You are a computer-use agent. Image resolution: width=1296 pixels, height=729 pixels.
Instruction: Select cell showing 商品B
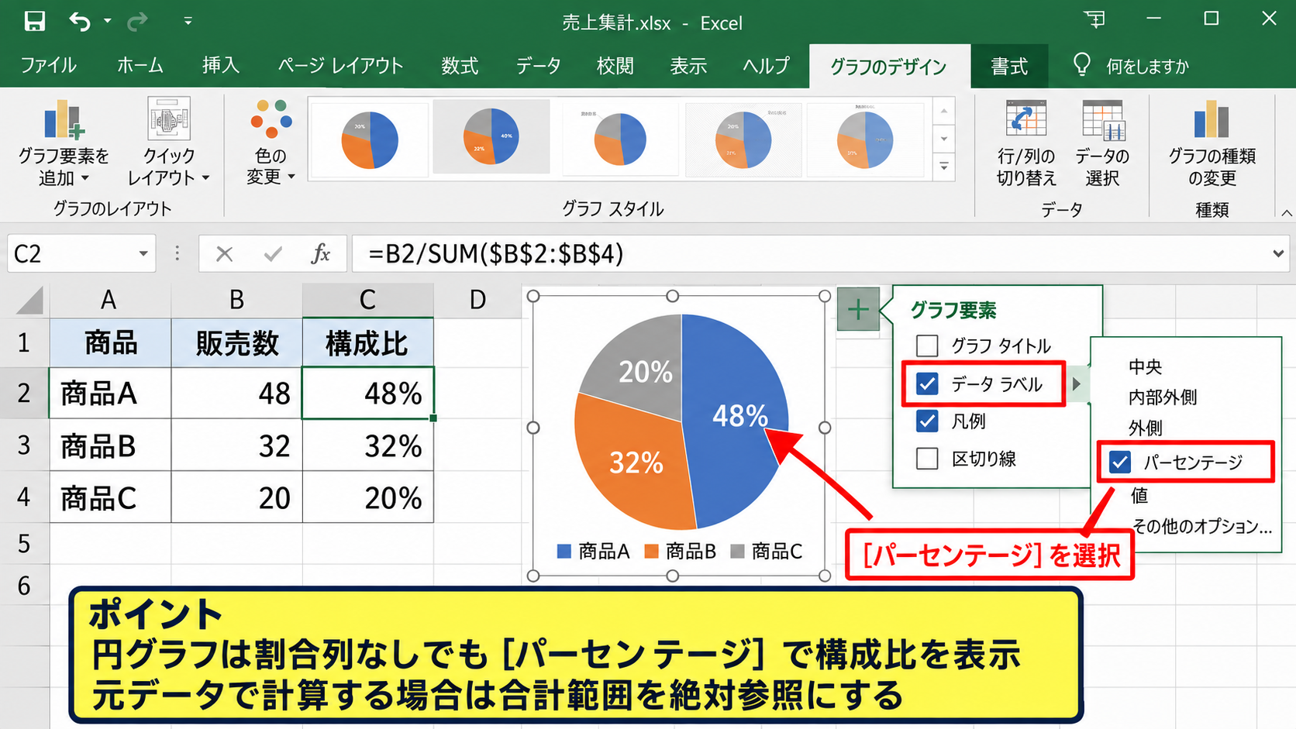tap(110, 445)
